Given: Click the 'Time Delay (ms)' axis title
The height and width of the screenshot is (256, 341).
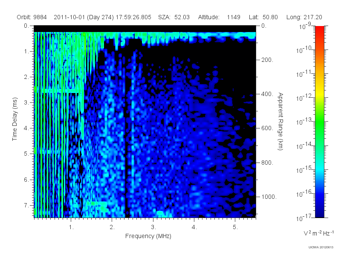Looking at the screenshot, I should pos(14,119).
